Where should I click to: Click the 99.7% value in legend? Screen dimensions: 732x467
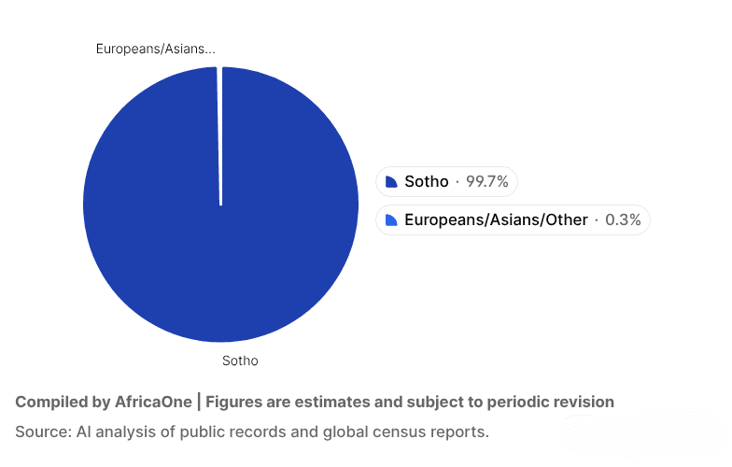pos(487,181)
